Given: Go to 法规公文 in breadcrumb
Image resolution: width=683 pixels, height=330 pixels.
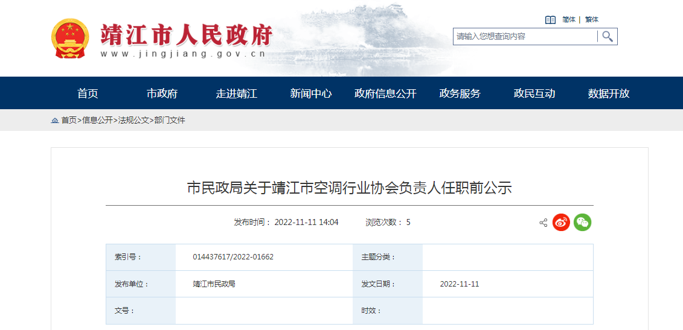Looking at the screenshot, I should click(133, 121).
